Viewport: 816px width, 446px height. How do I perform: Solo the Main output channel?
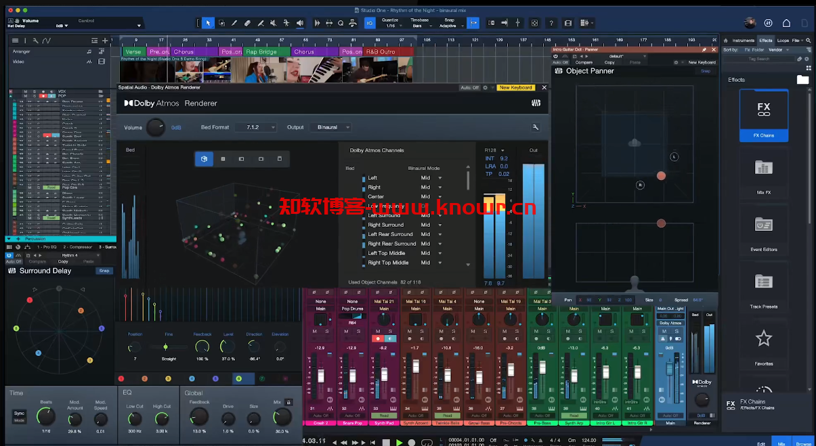(677, 332)
